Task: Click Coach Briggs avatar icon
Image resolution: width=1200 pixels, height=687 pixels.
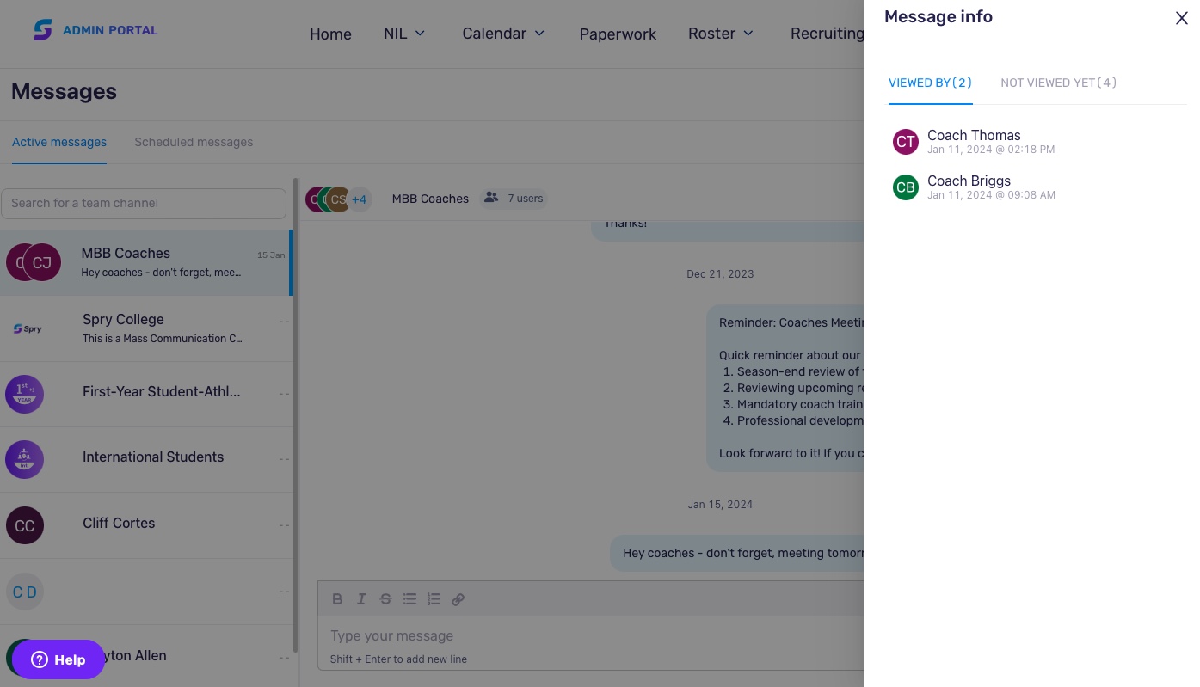Action: coord(906,187)
